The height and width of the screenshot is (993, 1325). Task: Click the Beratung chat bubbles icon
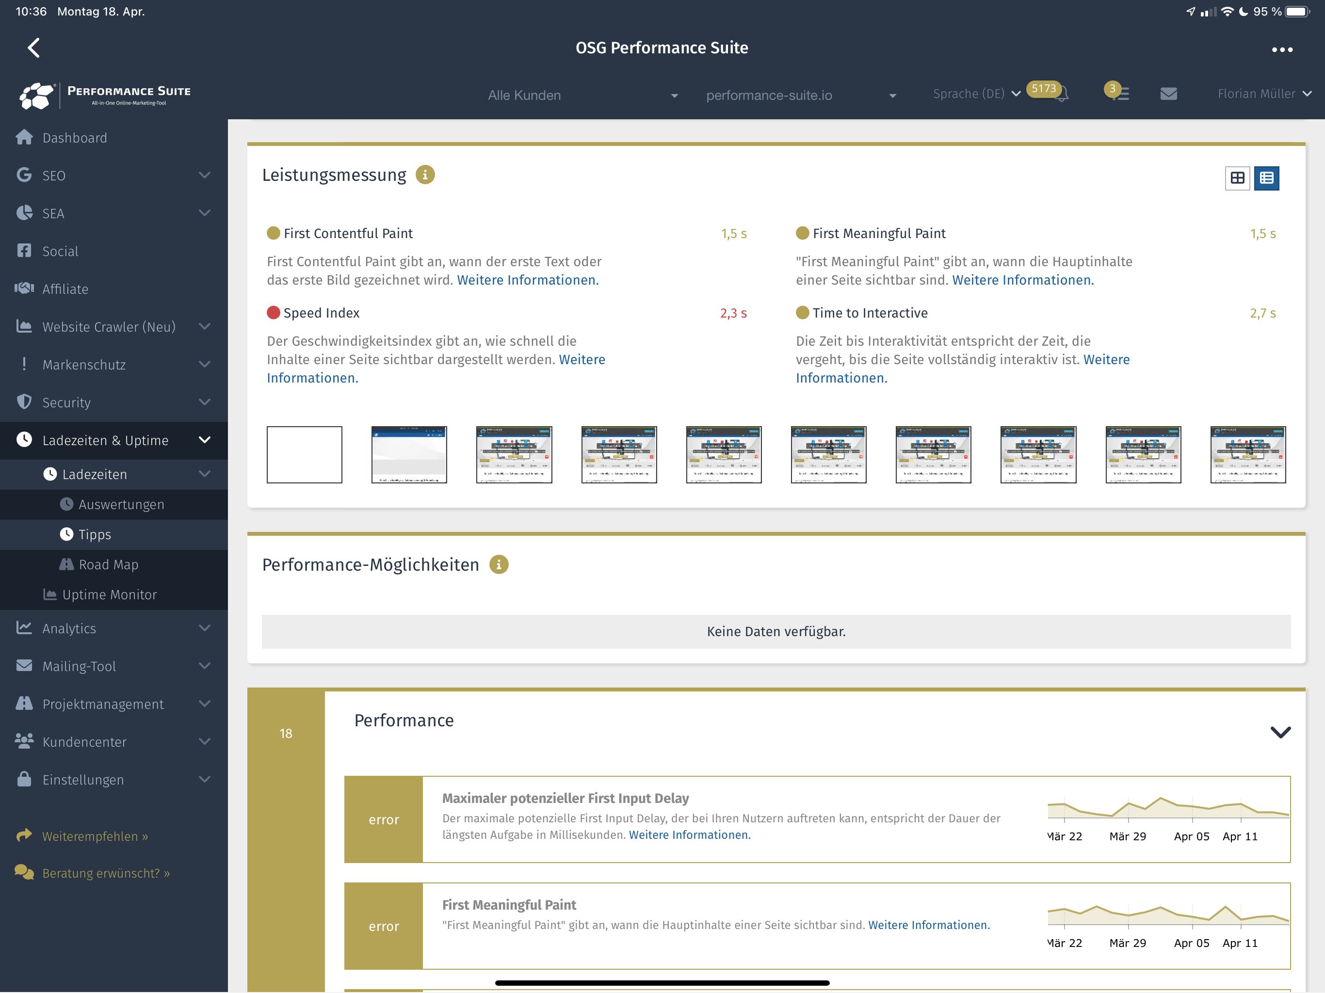(x=24, y=873)
